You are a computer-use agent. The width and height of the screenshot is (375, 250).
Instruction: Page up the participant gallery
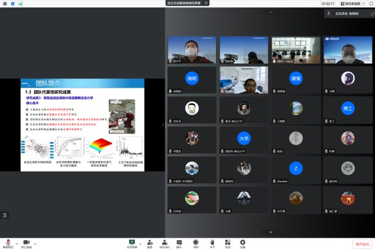(270, 12)
